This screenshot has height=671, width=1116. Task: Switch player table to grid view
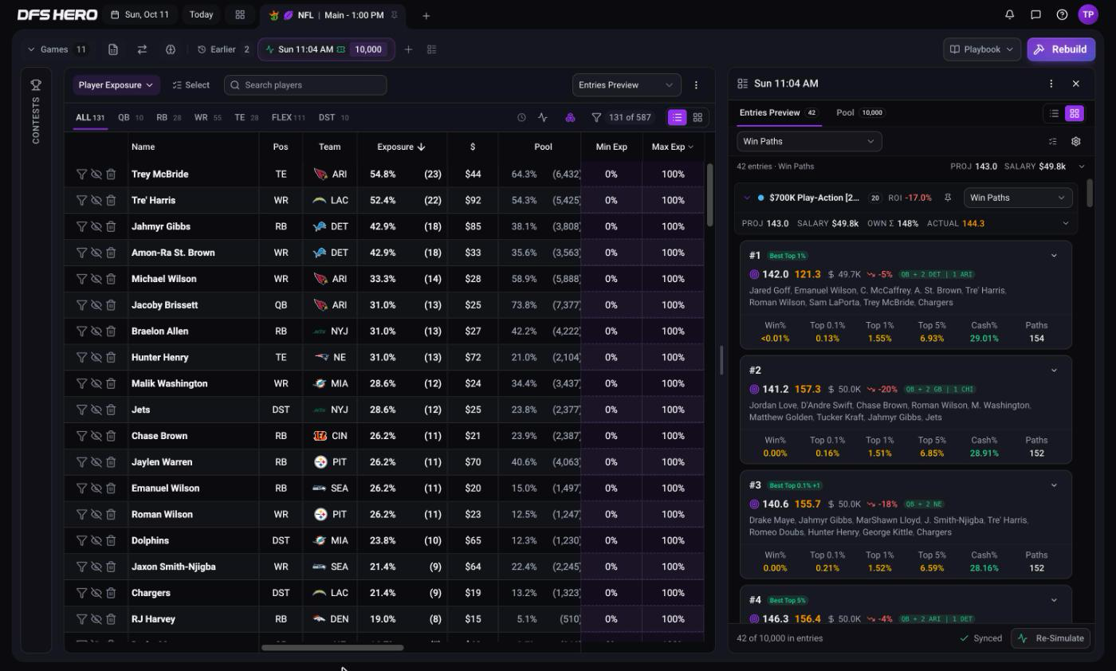(x=697, y=117)
